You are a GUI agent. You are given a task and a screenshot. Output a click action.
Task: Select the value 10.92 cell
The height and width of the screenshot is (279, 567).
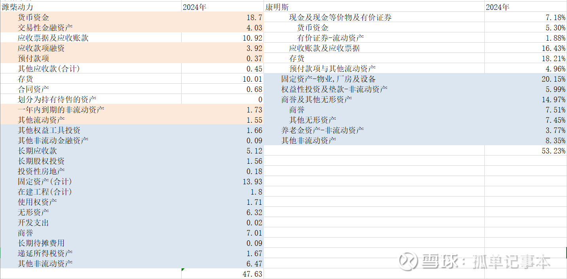point(222,38)
